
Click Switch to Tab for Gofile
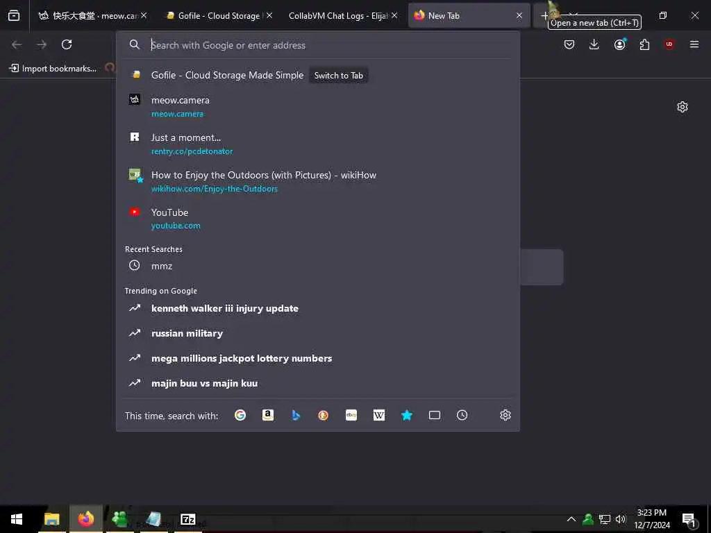(338, 76)
